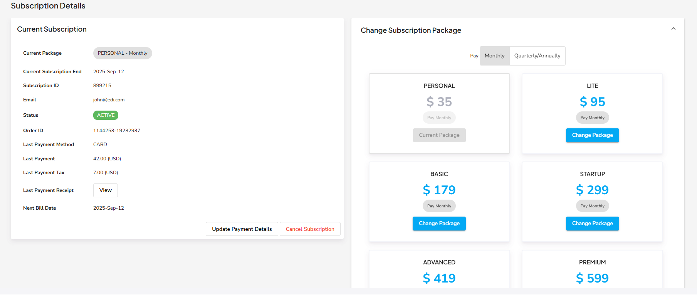Click Pay Monthly badge under LITE
The height and width of the screenshot is (296, 697).
point(592,118)
